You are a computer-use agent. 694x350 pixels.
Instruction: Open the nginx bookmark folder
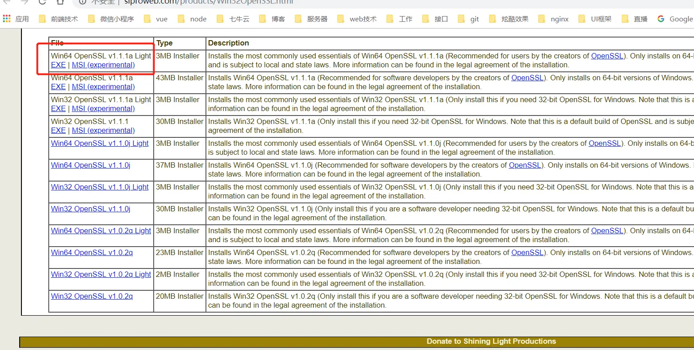point(554,19)
